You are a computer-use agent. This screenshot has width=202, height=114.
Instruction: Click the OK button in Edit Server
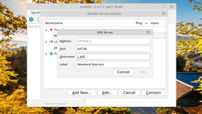pyautogui.click(x=143, y=72)
